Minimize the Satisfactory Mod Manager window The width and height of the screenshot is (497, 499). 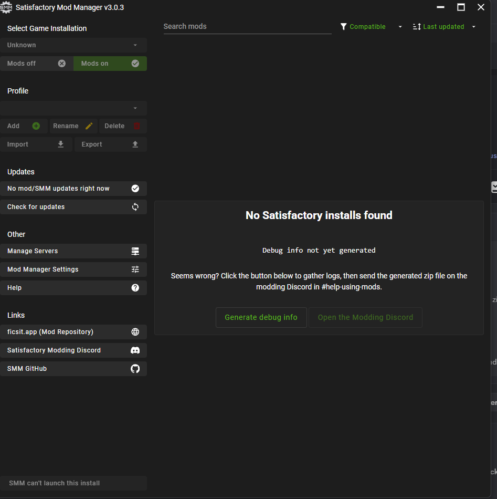440,7
